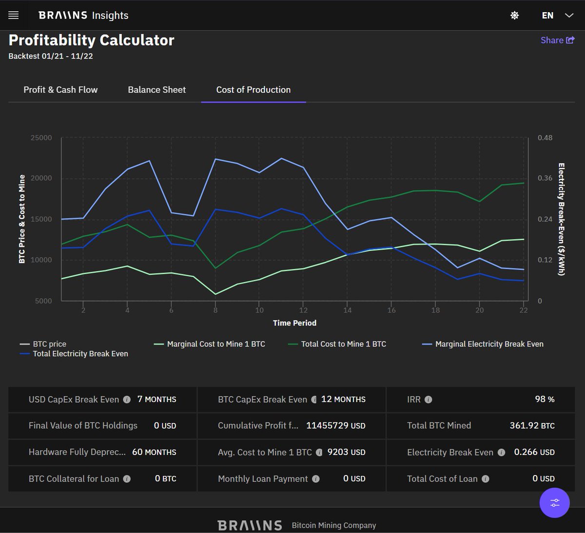The width and height of the screenshot is (585, 533).
Task: Toggle the light/dark theme sun icon
Action: pyautogui.click(x=514, y=16)
